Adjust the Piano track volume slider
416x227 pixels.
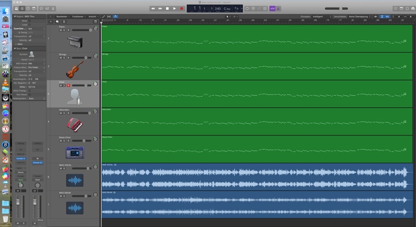82,30
